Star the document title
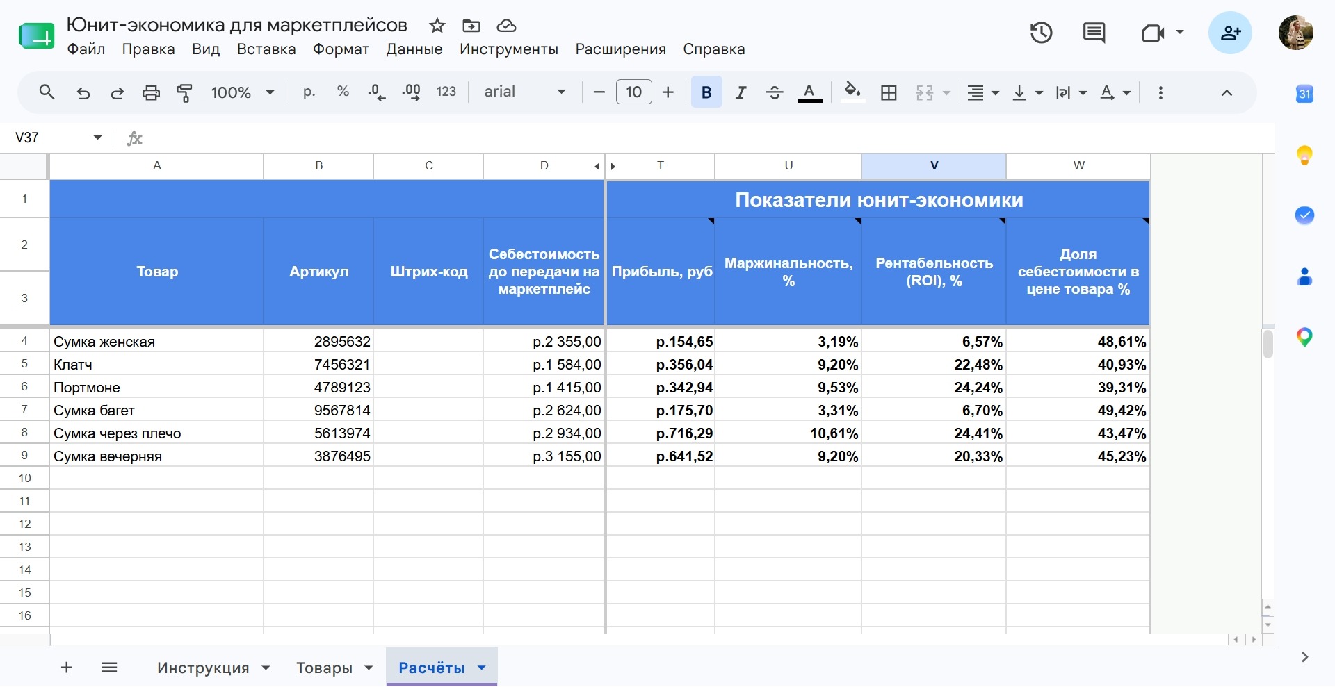 pyautogui.click(x=437, y=26)
